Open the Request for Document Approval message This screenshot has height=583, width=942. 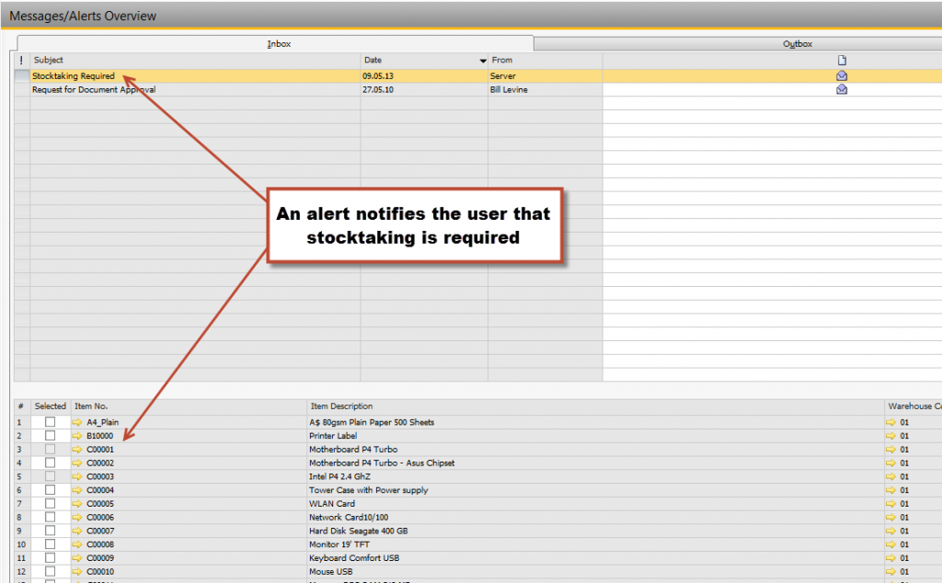[x=94, y=89]
